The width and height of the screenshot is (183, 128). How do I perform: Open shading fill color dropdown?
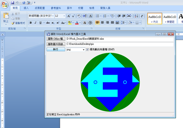(x=133, y=22)
